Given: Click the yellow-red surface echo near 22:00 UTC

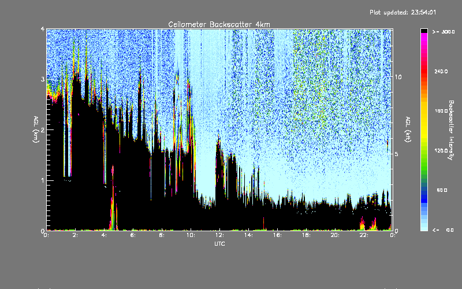Looking at the screenshot, I should click(x=363, y=224).
